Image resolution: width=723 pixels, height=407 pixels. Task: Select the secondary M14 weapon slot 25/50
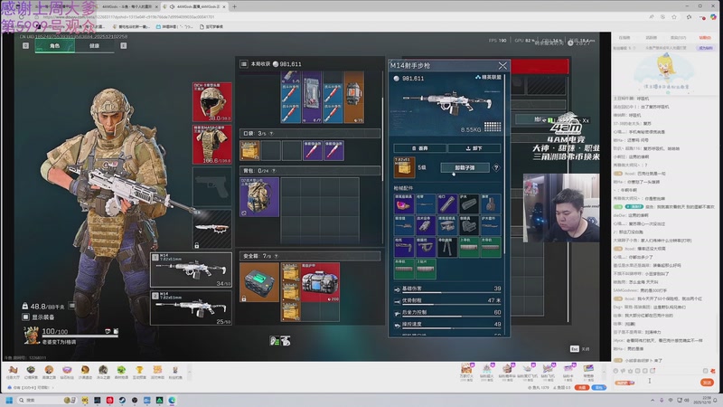pos(191,308)
